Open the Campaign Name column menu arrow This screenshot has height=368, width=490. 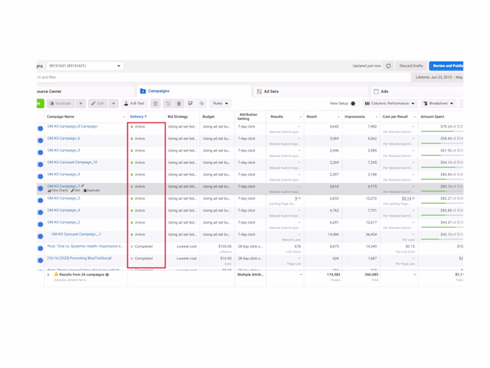124,117
